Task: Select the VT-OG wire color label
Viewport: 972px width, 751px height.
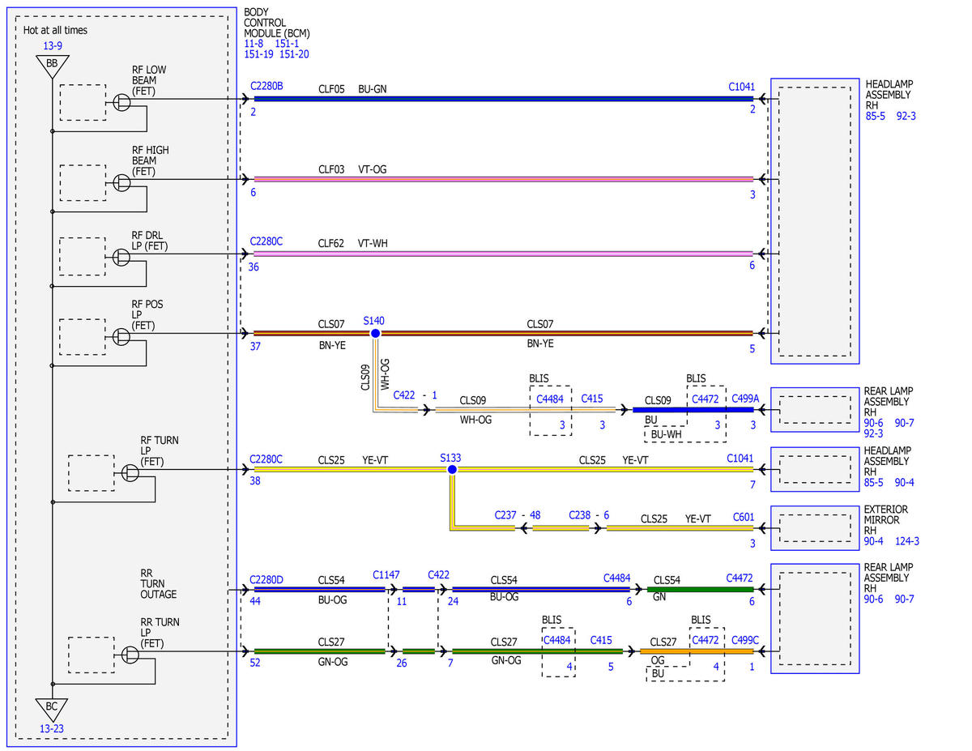Action: [373, 169]
